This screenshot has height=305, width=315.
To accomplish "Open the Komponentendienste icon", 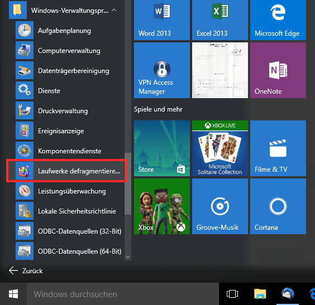I will tap(25, 151).
